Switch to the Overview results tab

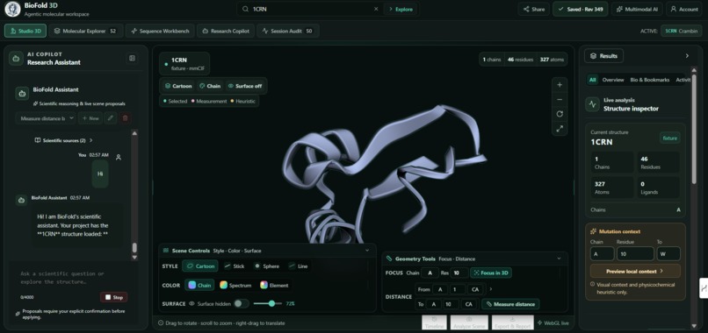click(x=613, y=80)
